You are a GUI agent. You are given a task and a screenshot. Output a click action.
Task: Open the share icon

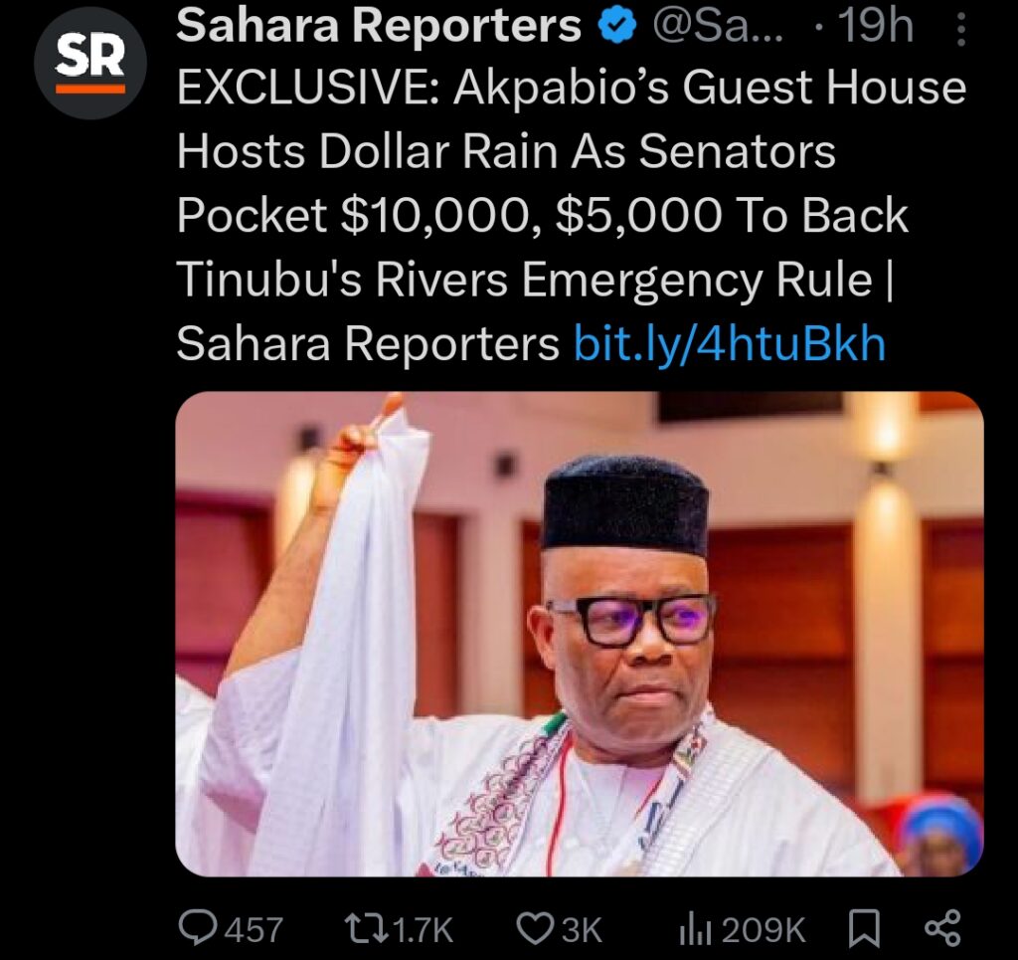[941, 928]
